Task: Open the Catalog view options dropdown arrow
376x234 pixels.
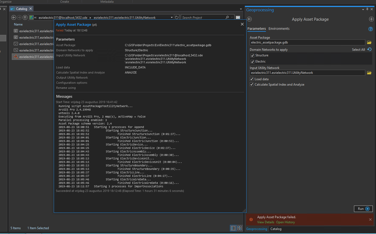Action: click(x=241, y=9)
